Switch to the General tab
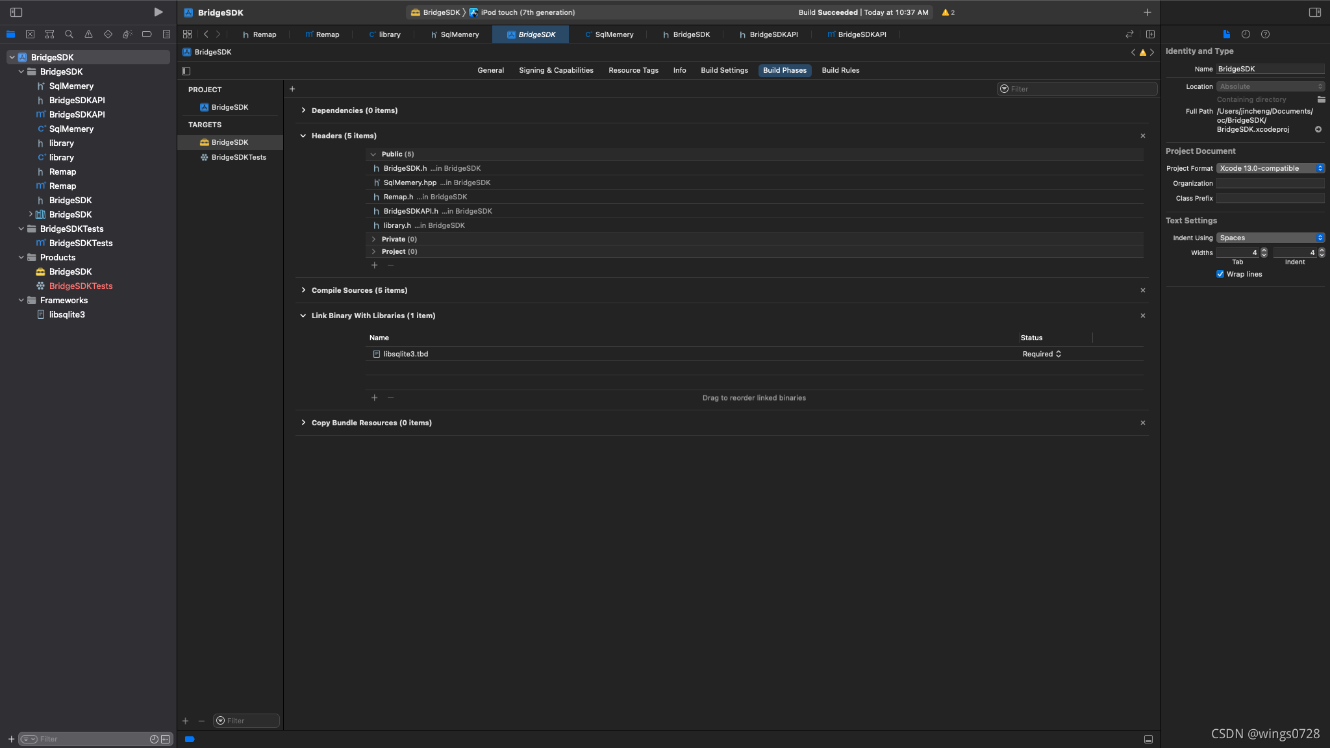 490,70
